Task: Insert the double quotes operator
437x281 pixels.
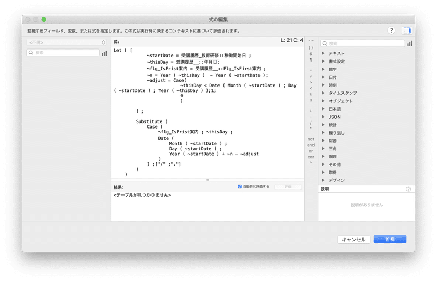Action: tap(311, 41)
